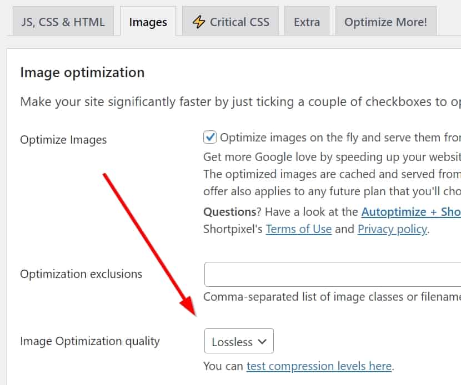
Task: Open the Privacy policy link
Action: coord(392,229)
